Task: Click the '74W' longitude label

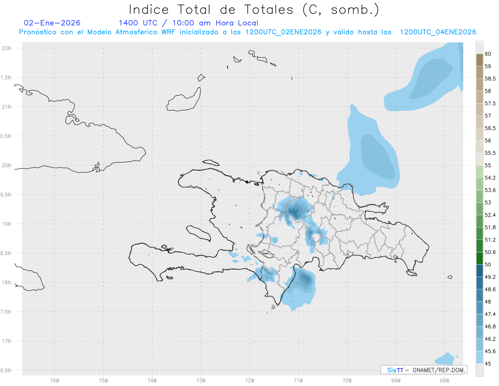Action: [x=152, y=380]
